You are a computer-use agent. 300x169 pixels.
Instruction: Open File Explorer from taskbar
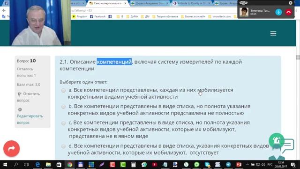[48, 165]
